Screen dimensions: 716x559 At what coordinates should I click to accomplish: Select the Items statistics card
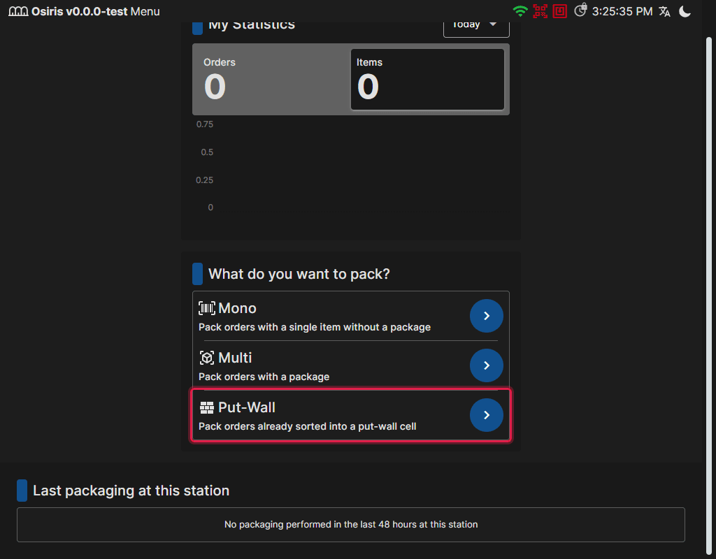click(x=427, y=80)
